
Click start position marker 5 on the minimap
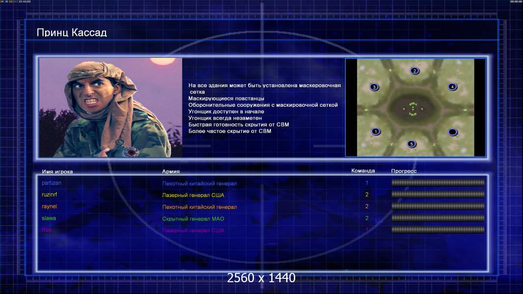(412, 144)
